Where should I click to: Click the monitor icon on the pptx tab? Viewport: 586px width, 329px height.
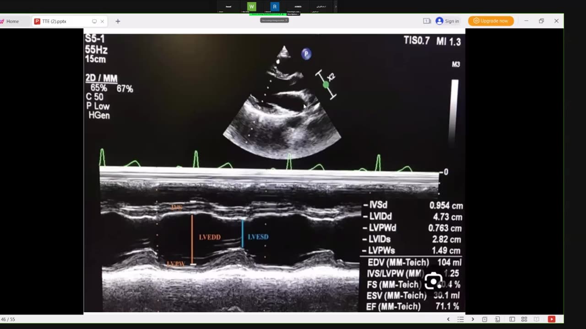tap(94, 21)
